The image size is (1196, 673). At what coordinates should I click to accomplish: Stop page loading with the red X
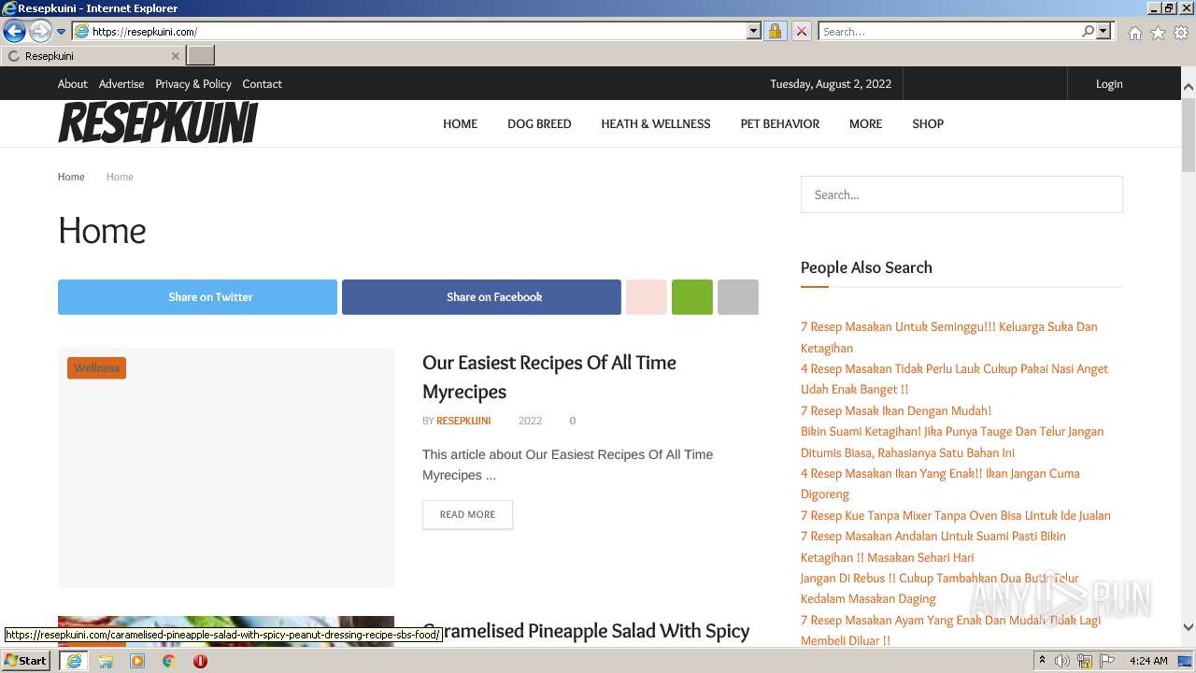click(801, 32)
